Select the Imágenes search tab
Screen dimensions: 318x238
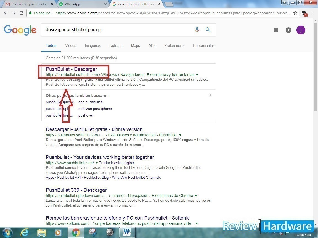93,45
